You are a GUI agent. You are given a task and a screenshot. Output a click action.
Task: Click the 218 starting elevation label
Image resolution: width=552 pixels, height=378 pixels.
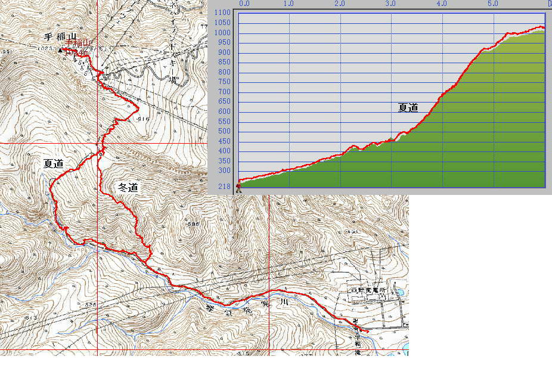pos(224,187)
